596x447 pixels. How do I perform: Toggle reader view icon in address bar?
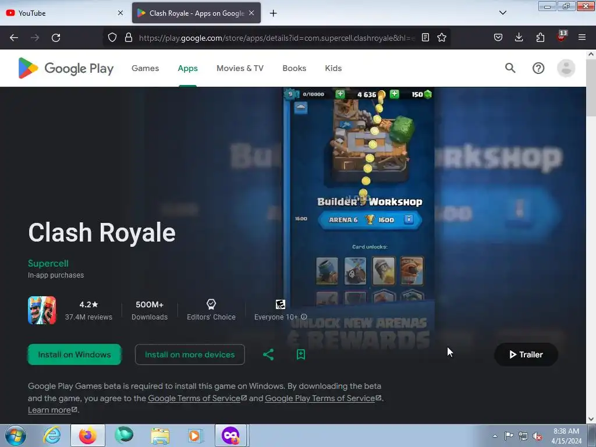click(x=425, y=38)
